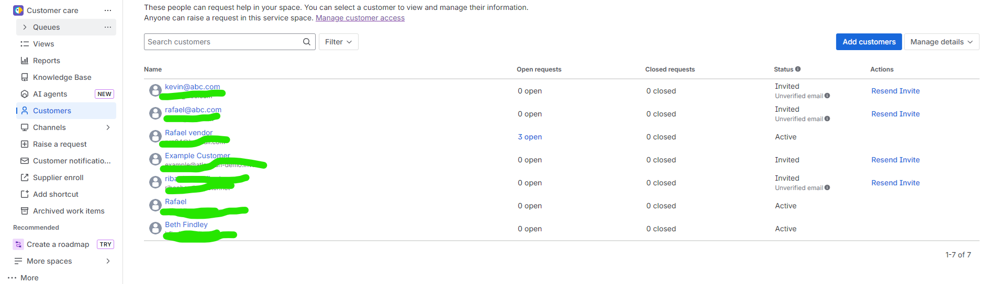Screen dimensions: 1002x284
Task: Resend Invite for Example Customer
Action: tap(895, 160)
